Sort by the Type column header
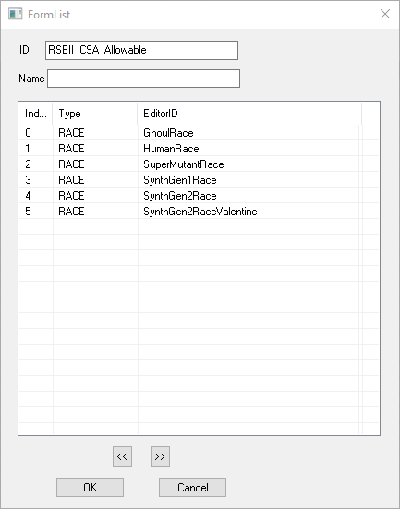This screenshot has width=400, height=509. point(95,114)
